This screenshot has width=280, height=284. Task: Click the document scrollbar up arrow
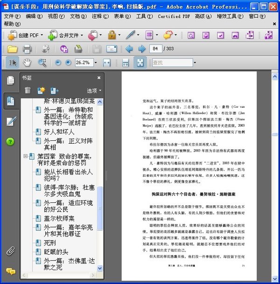[x=275, y=77]
